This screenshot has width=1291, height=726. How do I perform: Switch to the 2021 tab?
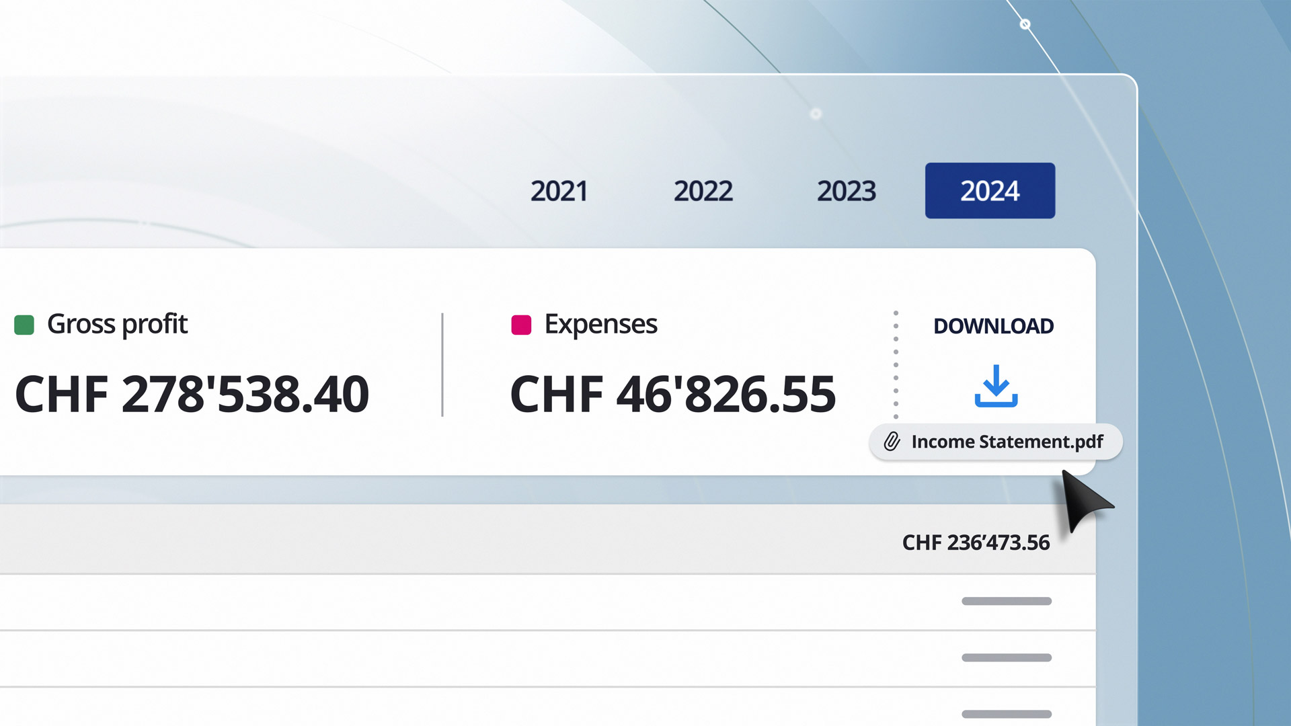(x=559, y=191)
